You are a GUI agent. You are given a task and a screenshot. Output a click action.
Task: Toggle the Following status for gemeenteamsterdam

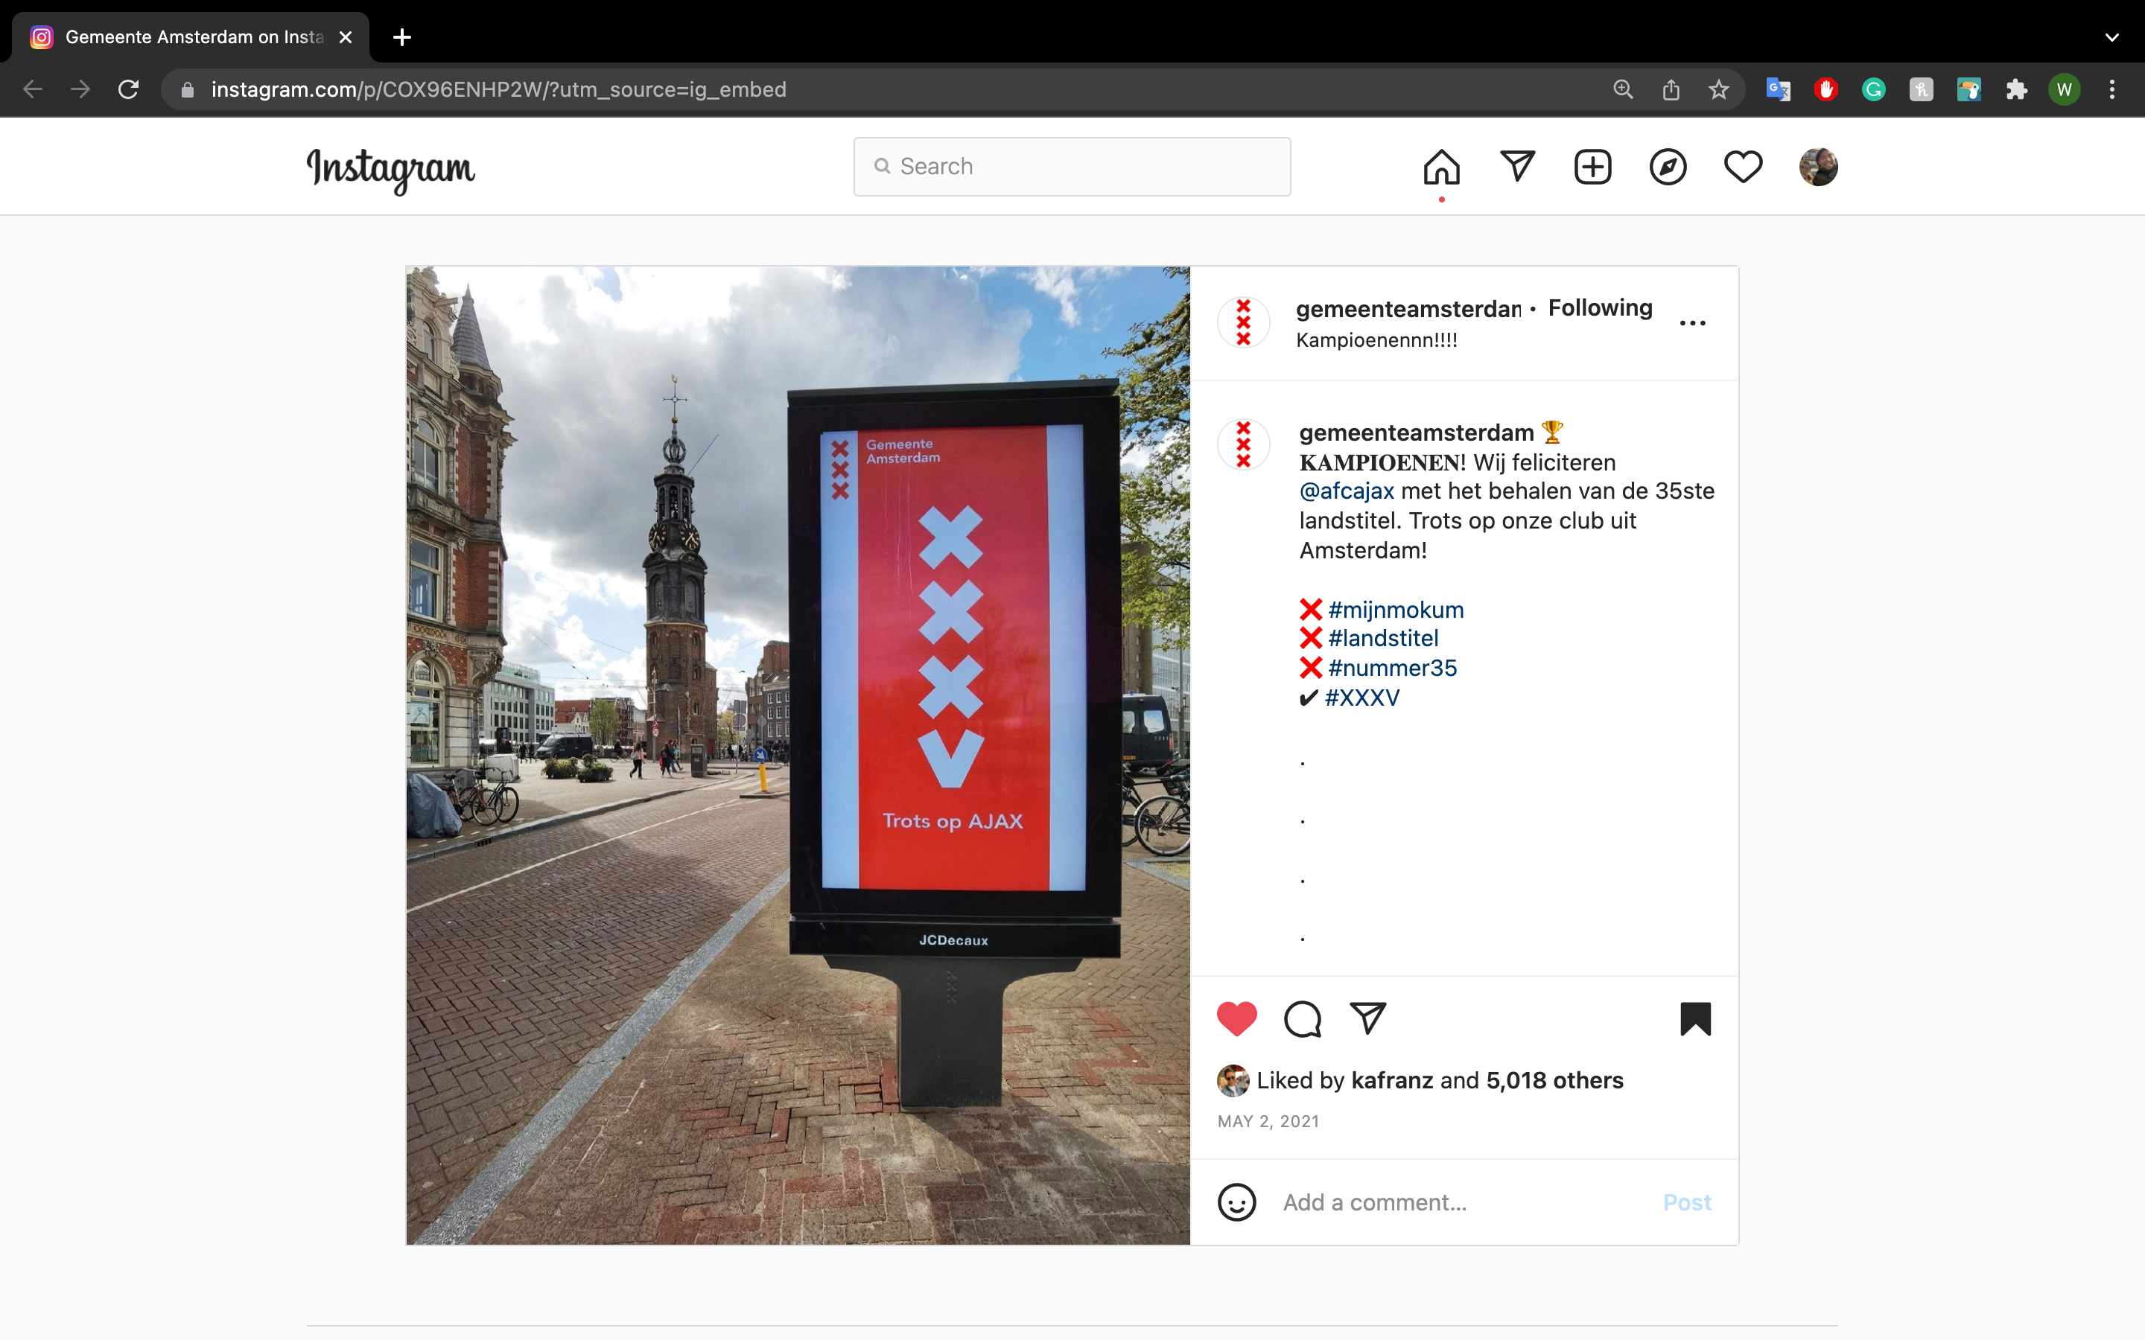pos(1600,307)
